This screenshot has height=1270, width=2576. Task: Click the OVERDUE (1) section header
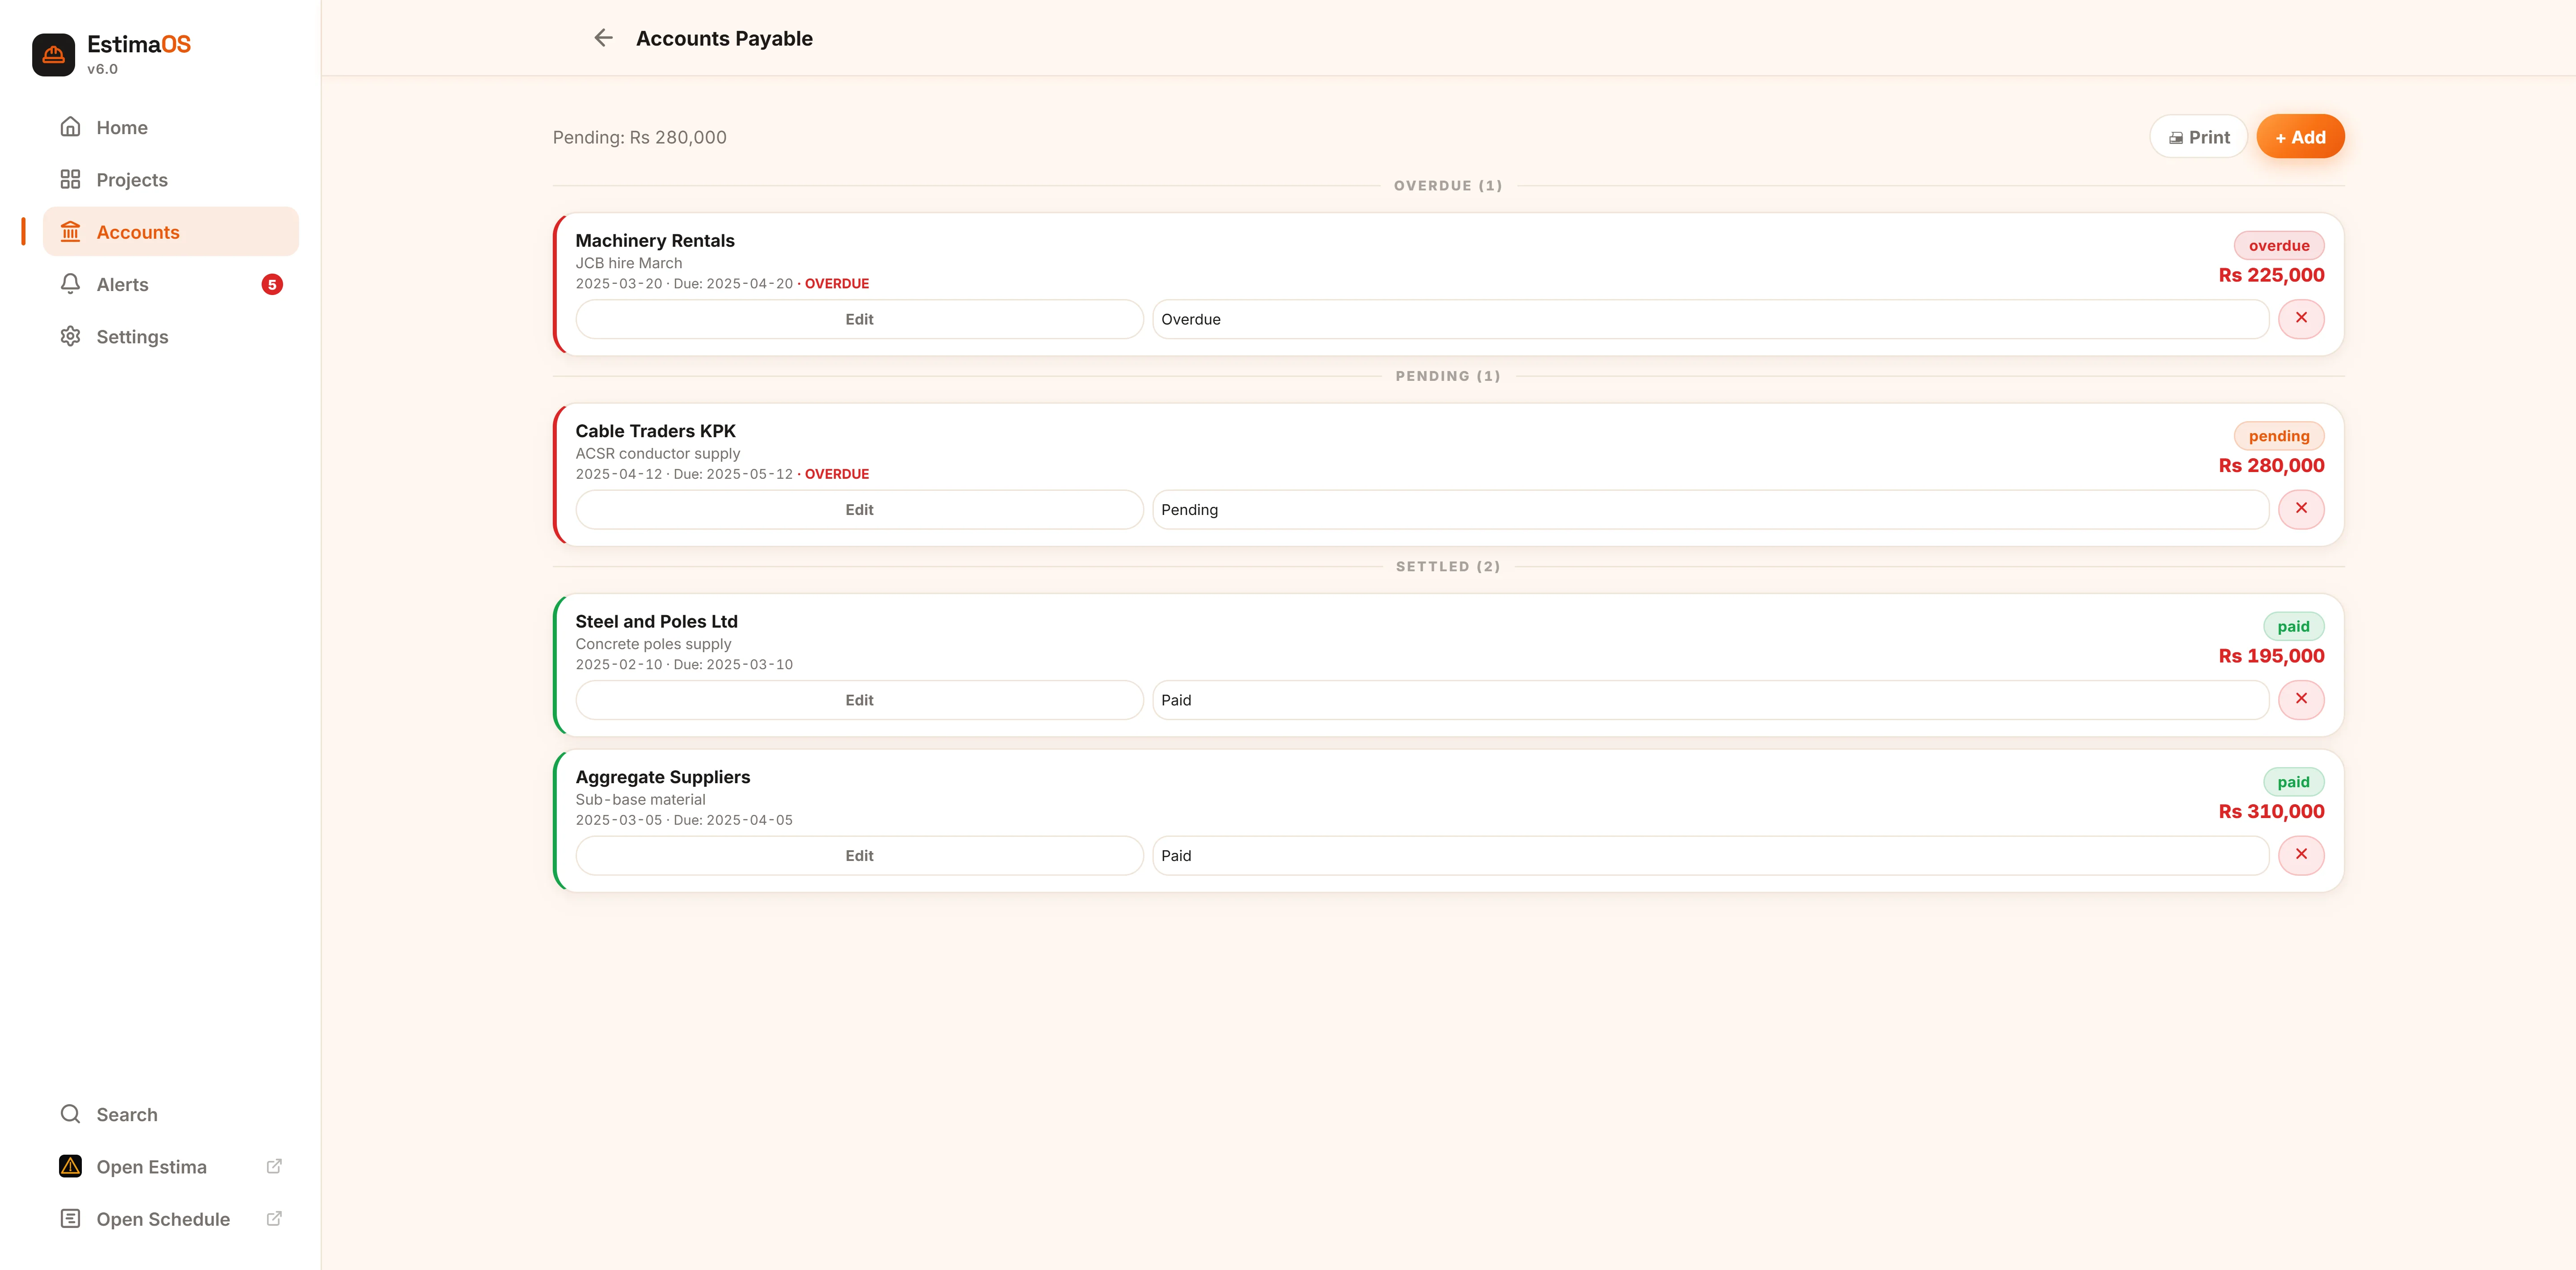pyautogui.click(x=1448, y=186)
